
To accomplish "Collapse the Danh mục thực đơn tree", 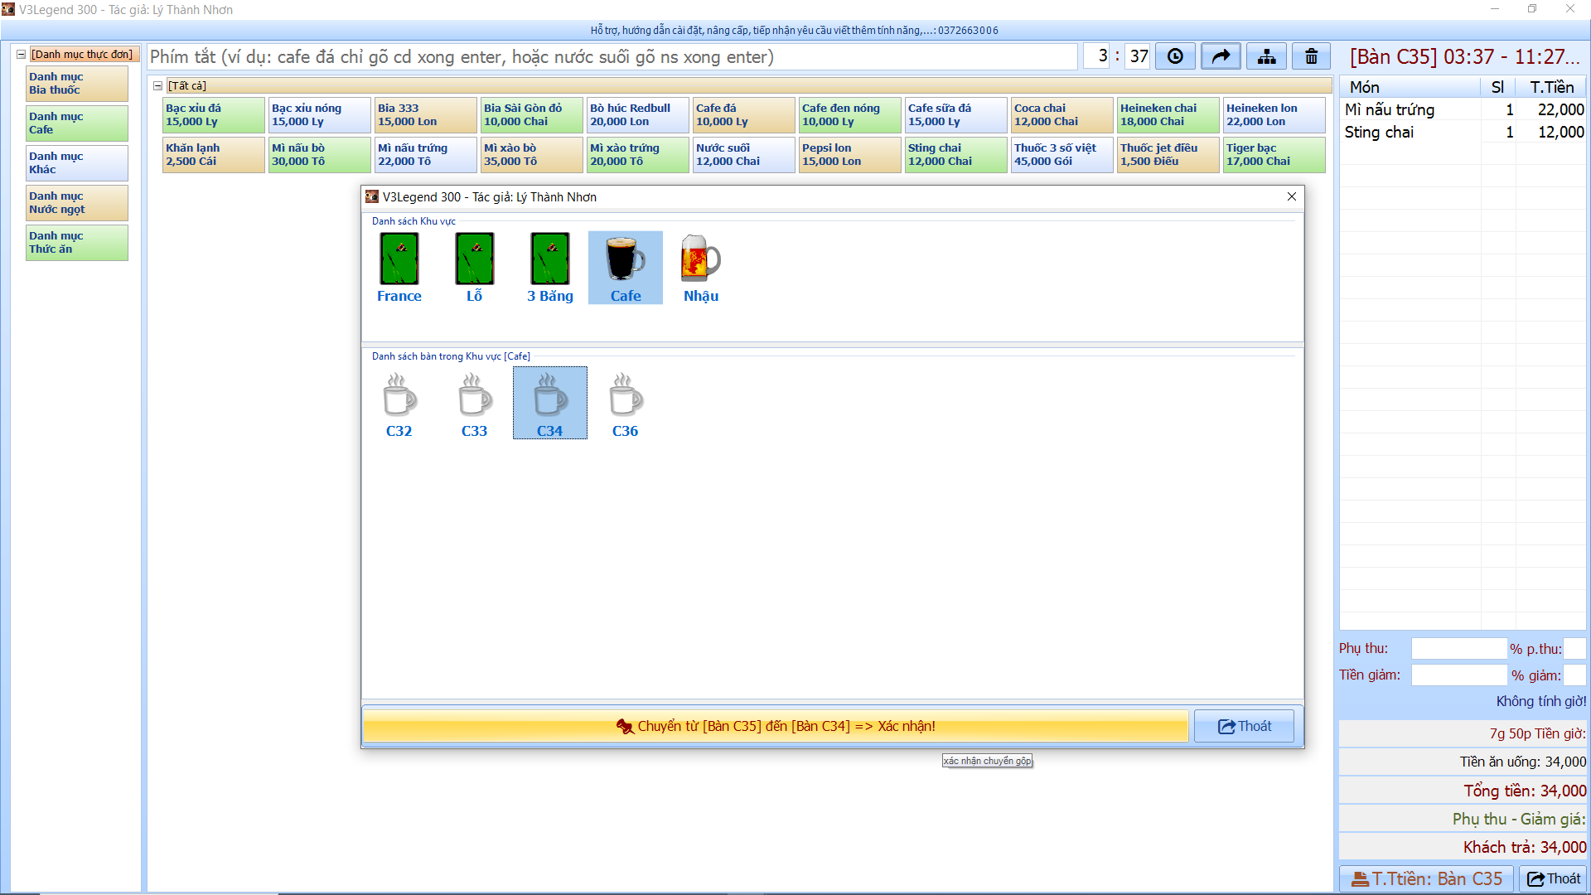I will (x=22, y=54).
